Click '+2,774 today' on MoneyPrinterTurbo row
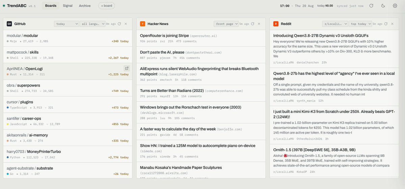 (x=118, y=157)
